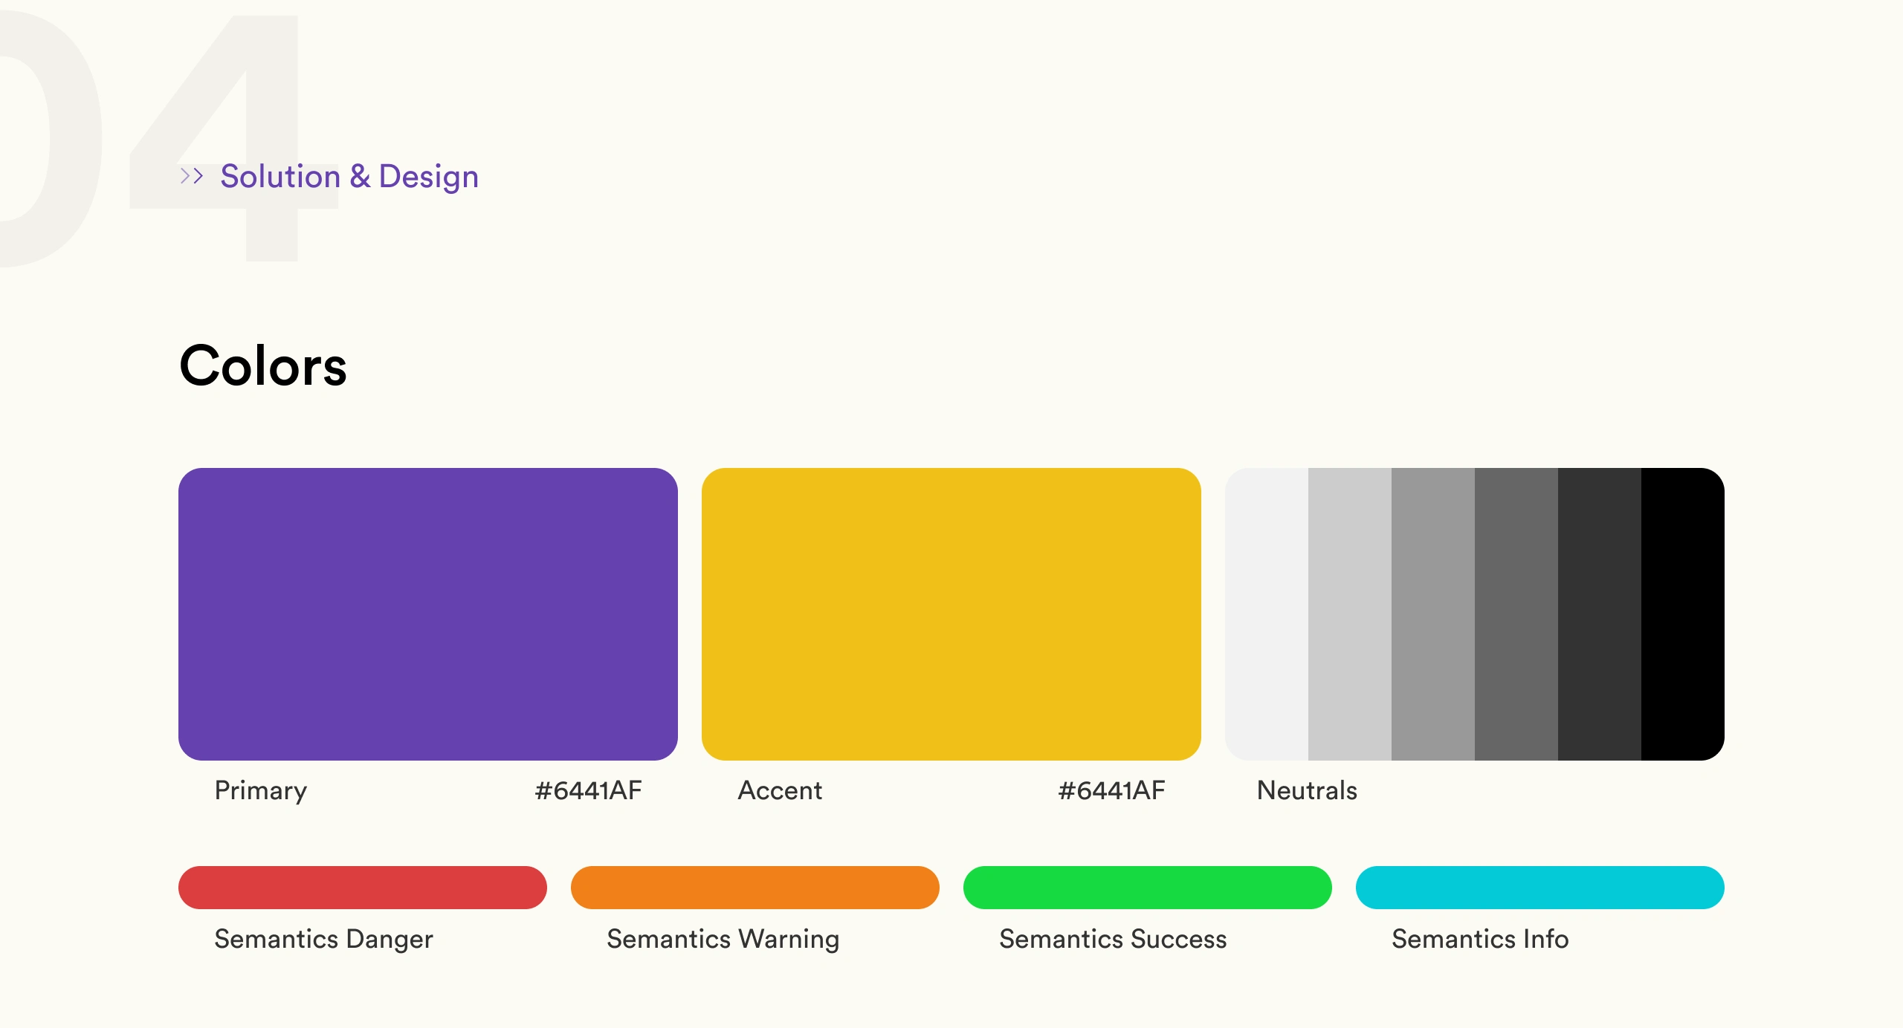Click the green Semantics Success bar
Image resolution: width=1903 pixels, height=1028 pixels.
1148,887
